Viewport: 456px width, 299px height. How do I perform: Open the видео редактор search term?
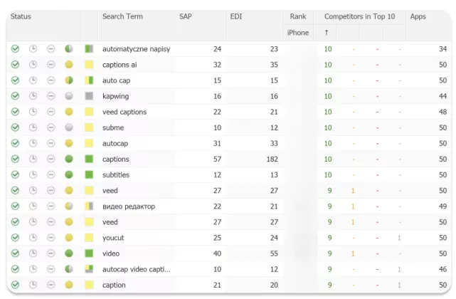pyautogui.click(x=129, y=206)
